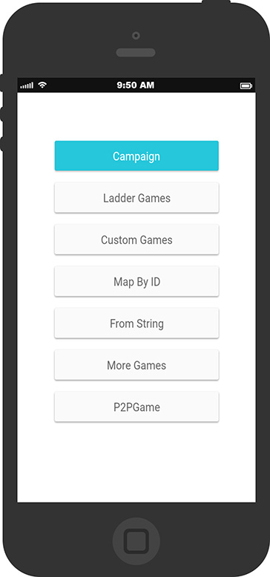Click the phone's round home button
This screenshot has height=577, width=270.
coord(136,541)
